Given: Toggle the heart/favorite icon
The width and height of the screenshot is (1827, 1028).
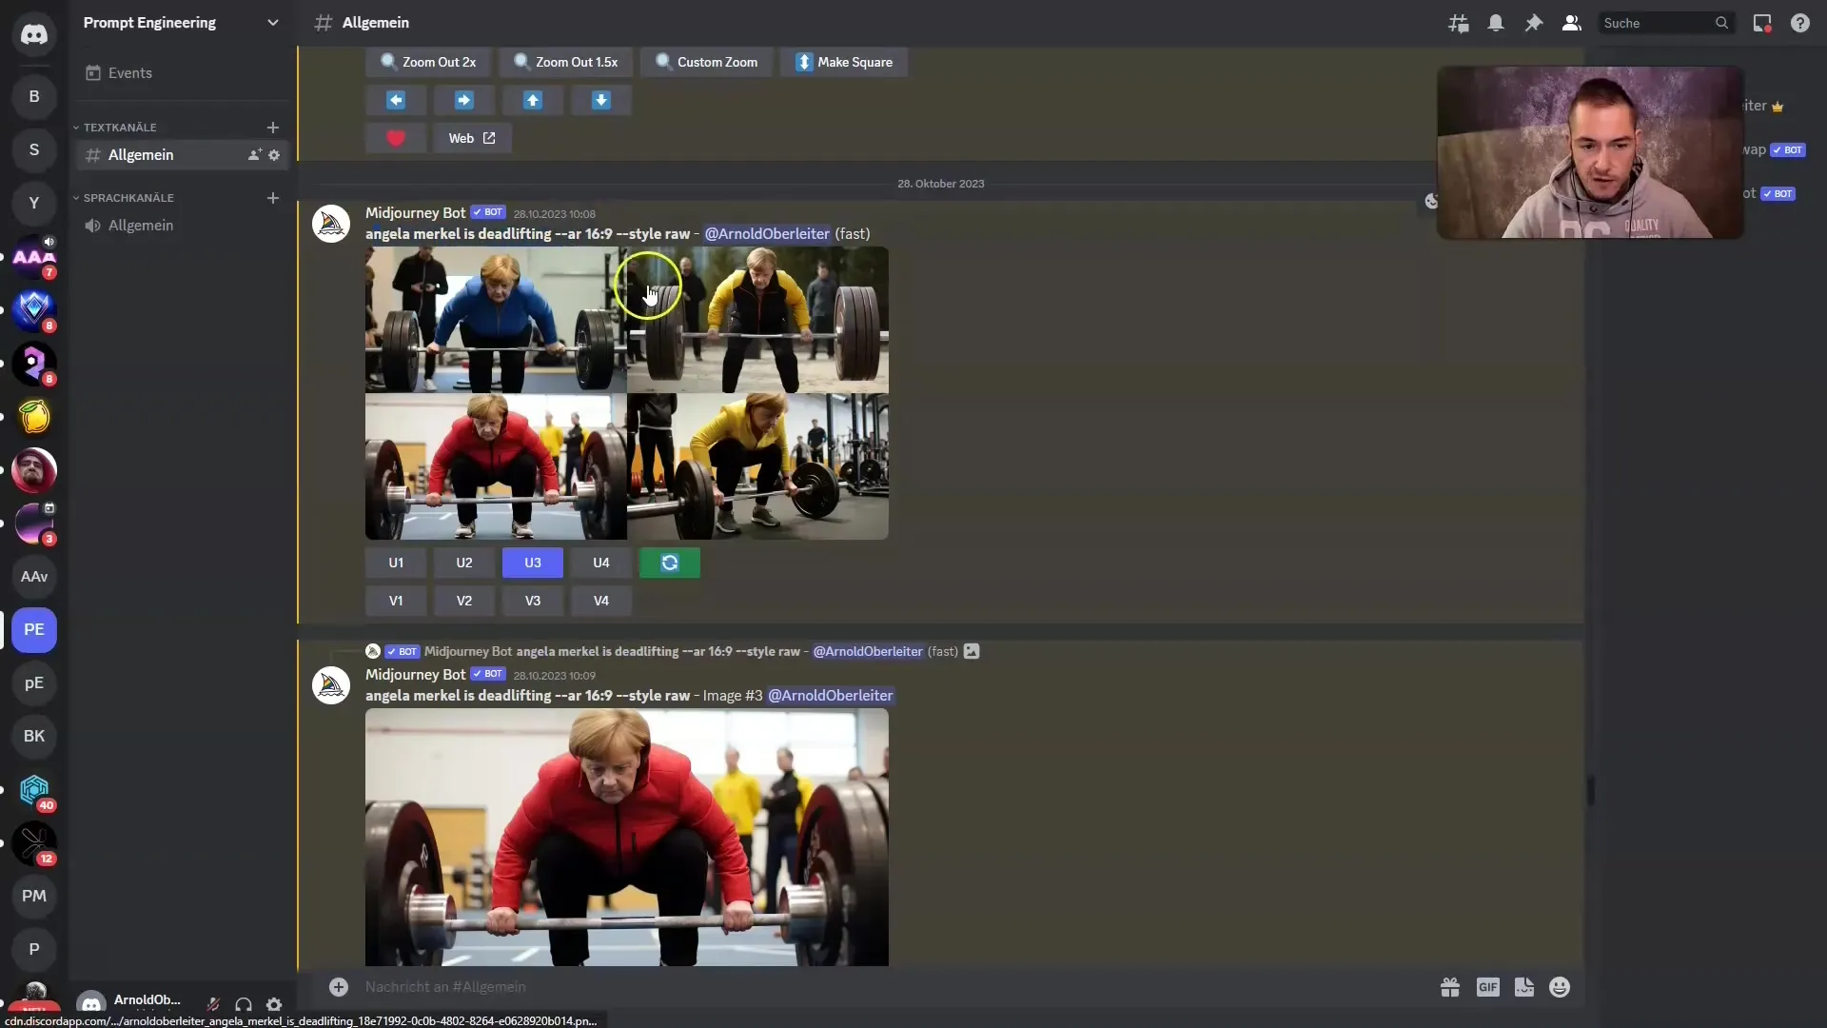Looking at the screenshot, I should (x=395, y=138).
